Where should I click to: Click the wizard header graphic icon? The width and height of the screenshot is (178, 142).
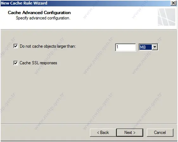166,17
